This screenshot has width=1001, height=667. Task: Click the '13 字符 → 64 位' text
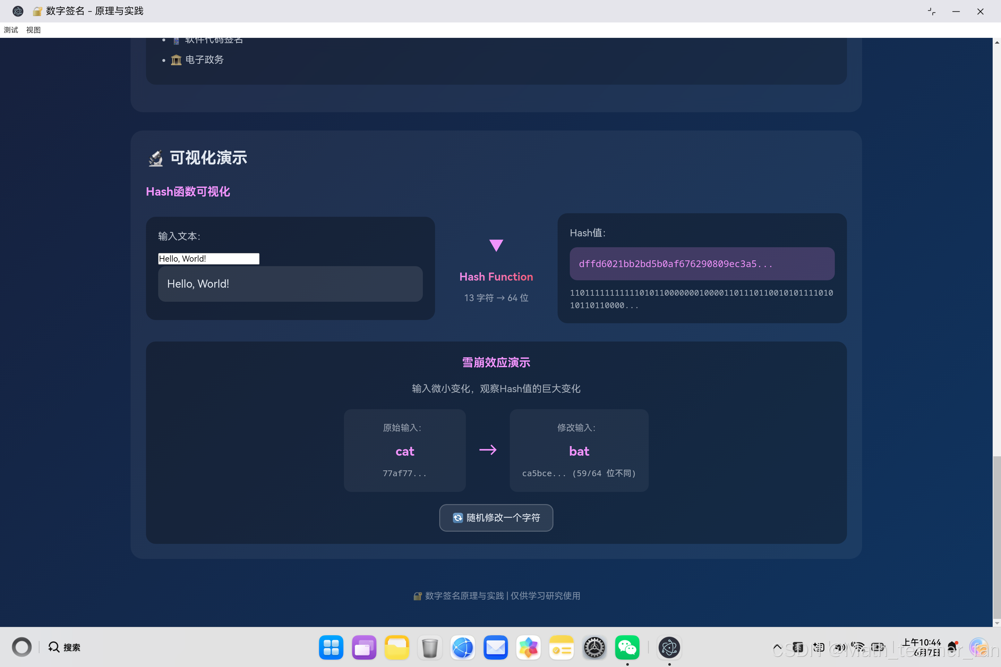pyautogui.click(x=496, y=298)
